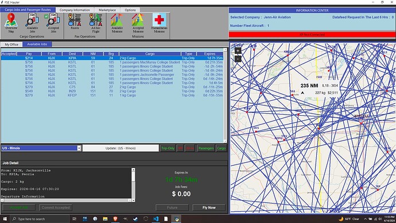Select the job to destination C75

point(112,87)
